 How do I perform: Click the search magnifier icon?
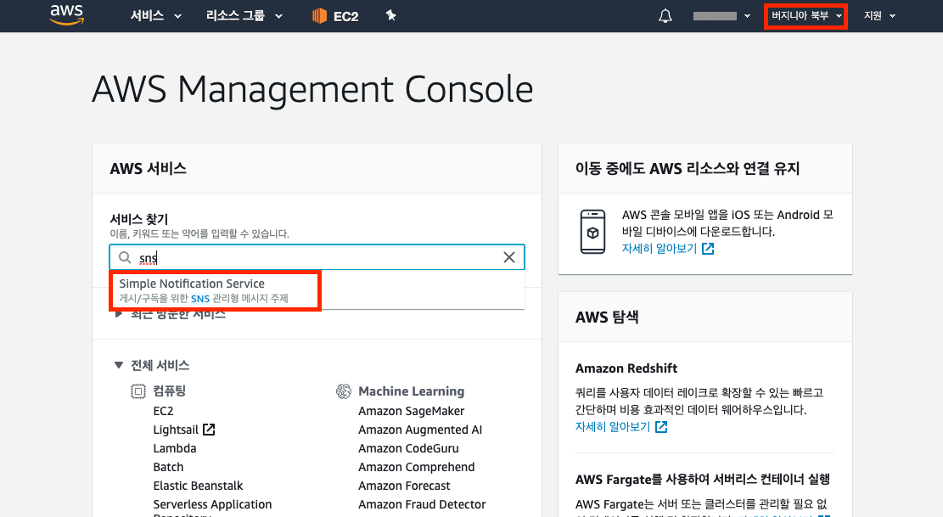click(125, 257)
